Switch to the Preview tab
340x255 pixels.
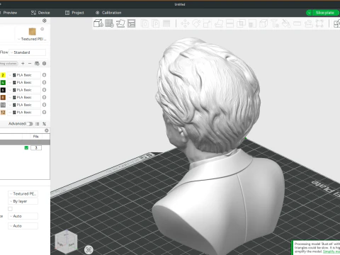coord(8,13)
